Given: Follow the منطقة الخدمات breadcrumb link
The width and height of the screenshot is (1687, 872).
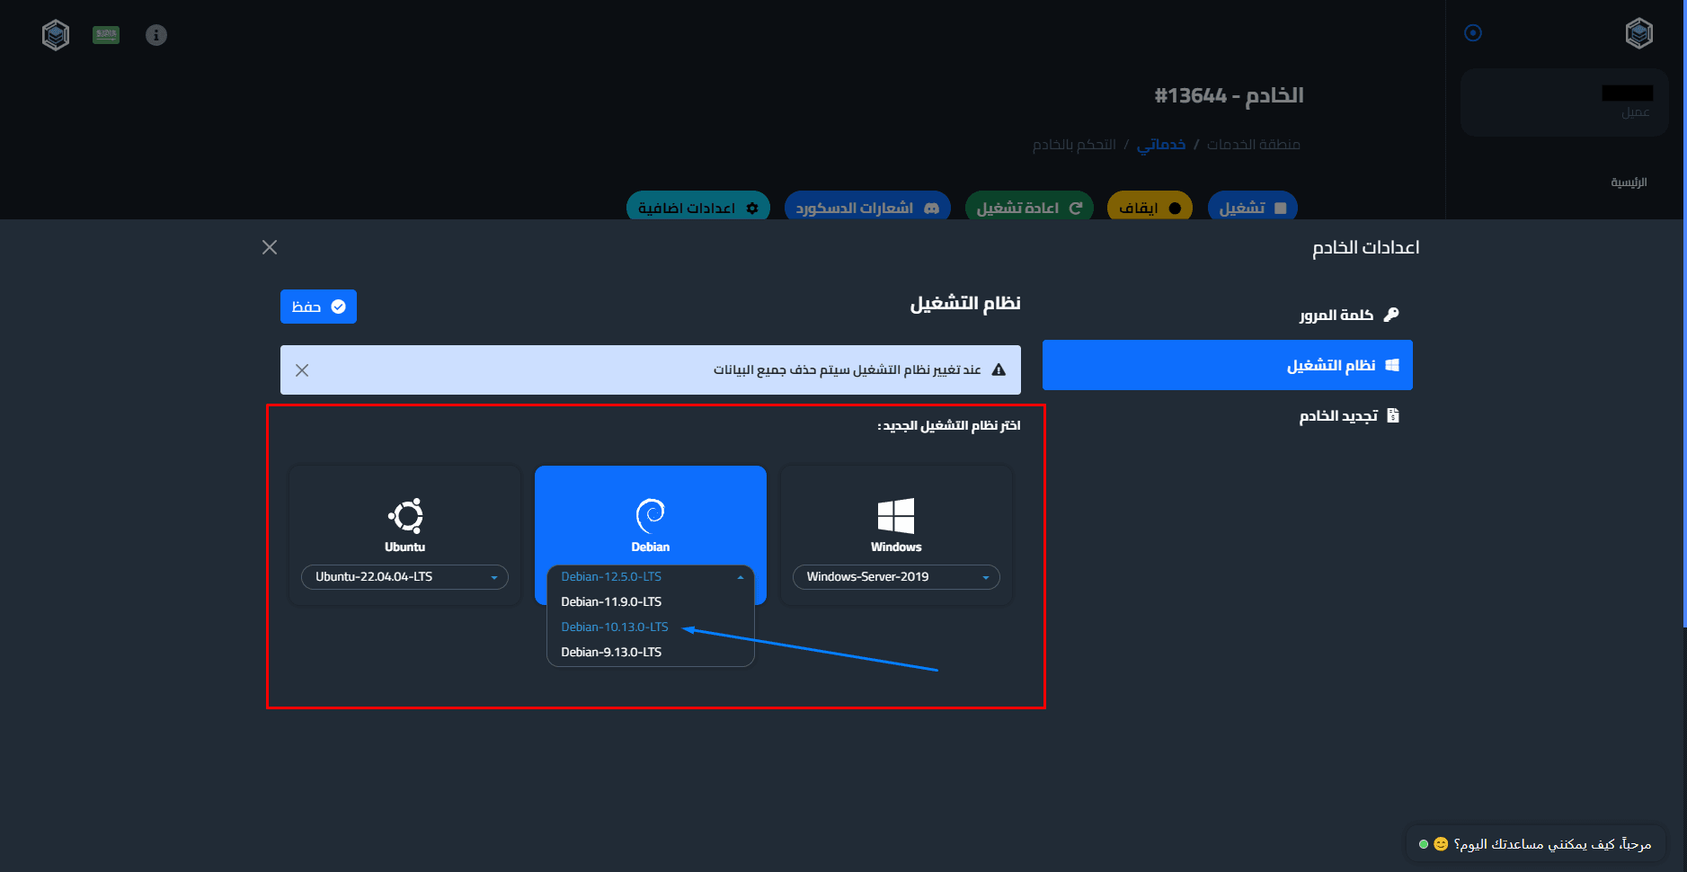Looking at the screenshot, I should click(x=1254, y=145).
